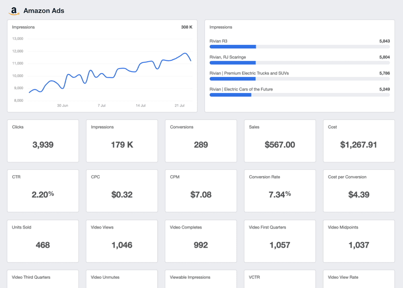
Task: Click the Conversion Rate card
Action: (280, 191)
